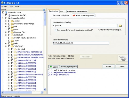Click the $NtUninstallKB886185$ folder icon
The width and height of the screenshot is (129, 98).
(x=15, y=69)
